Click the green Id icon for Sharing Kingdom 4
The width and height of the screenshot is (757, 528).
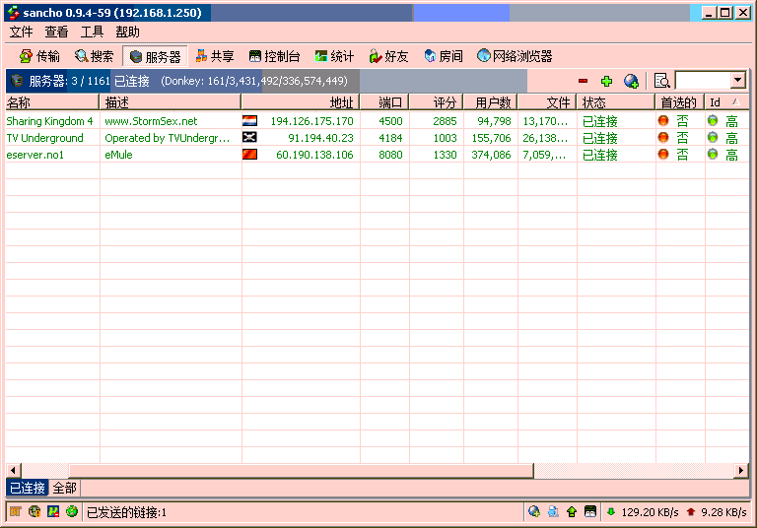pyautogui.click(x=713, y=120)
